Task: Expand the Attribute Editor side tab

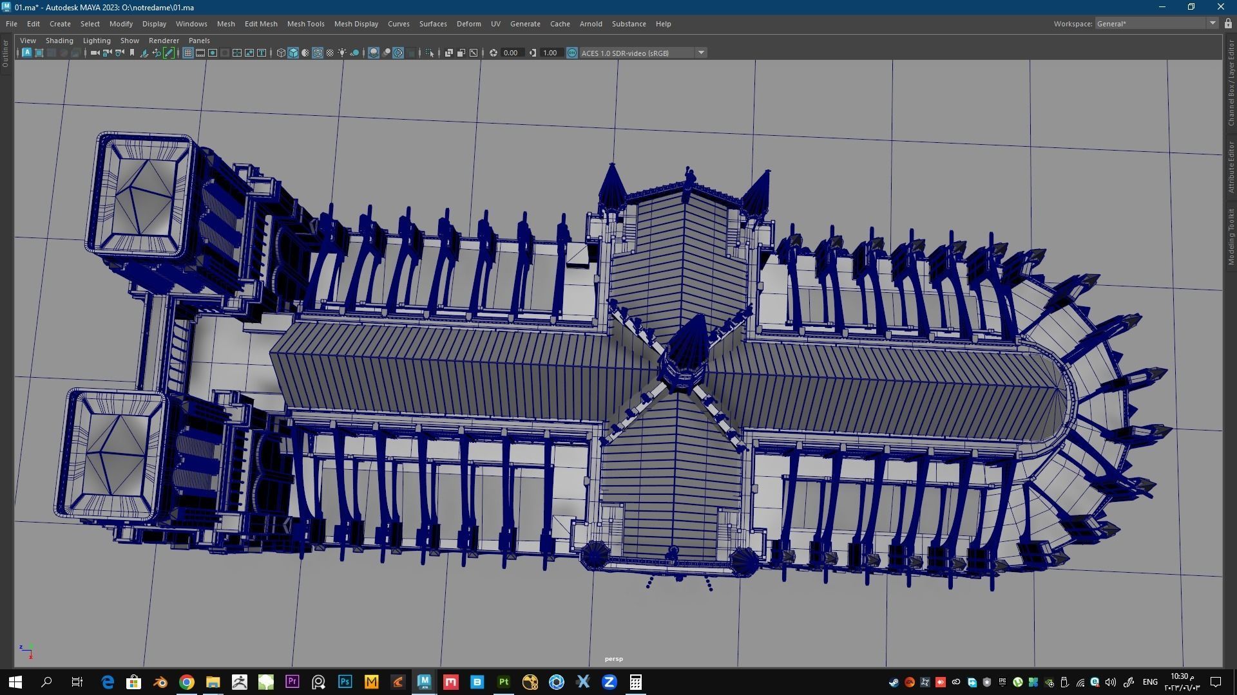Action: (1231, 167)
